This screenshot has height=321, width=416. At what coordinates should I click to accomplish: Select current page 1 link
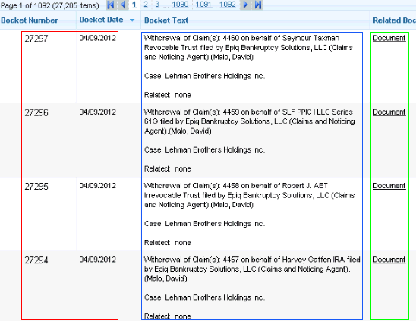[134, 5]
